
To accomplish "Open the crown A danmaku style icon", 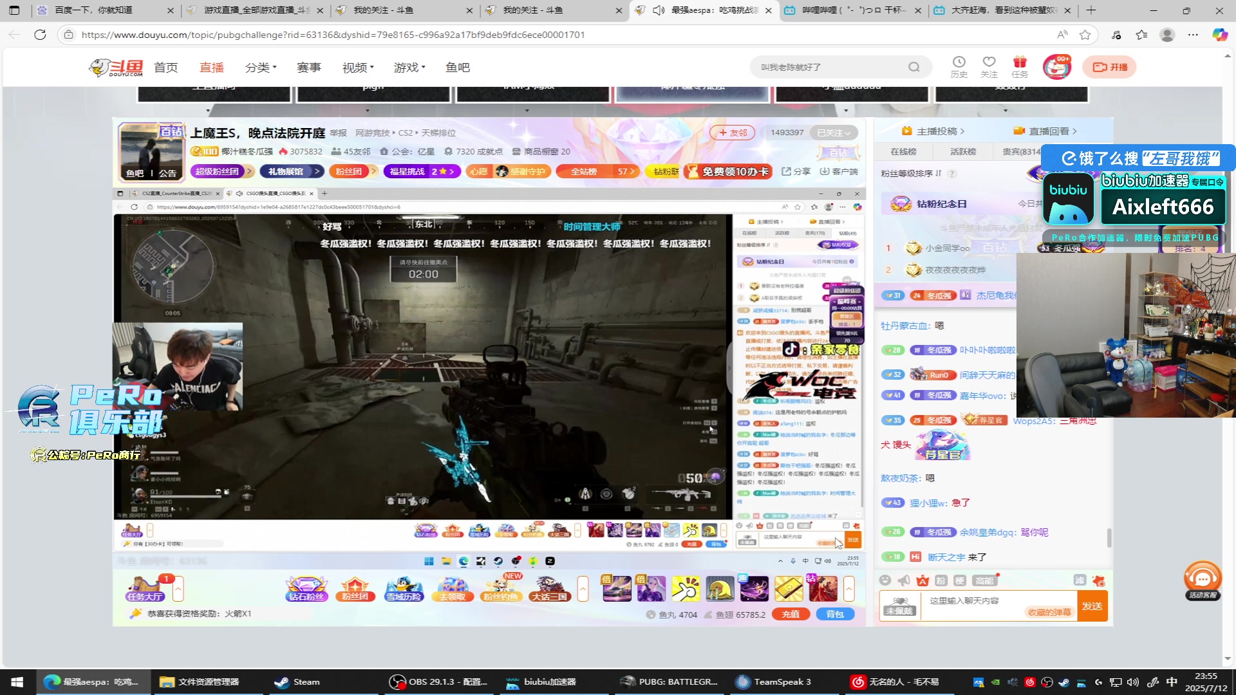I will [x=922, y=580].
